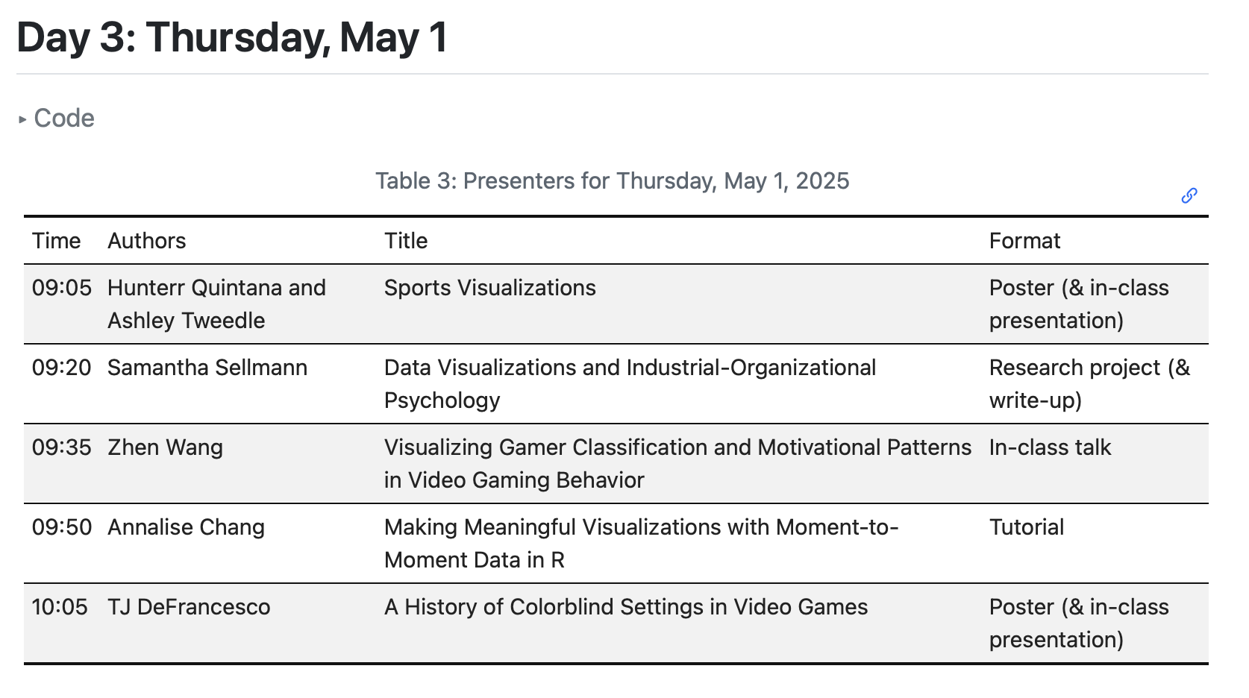Click author Samantha Sellmann
The width and height of the screenshot is (1249, 698).
[x=207, y=368]
